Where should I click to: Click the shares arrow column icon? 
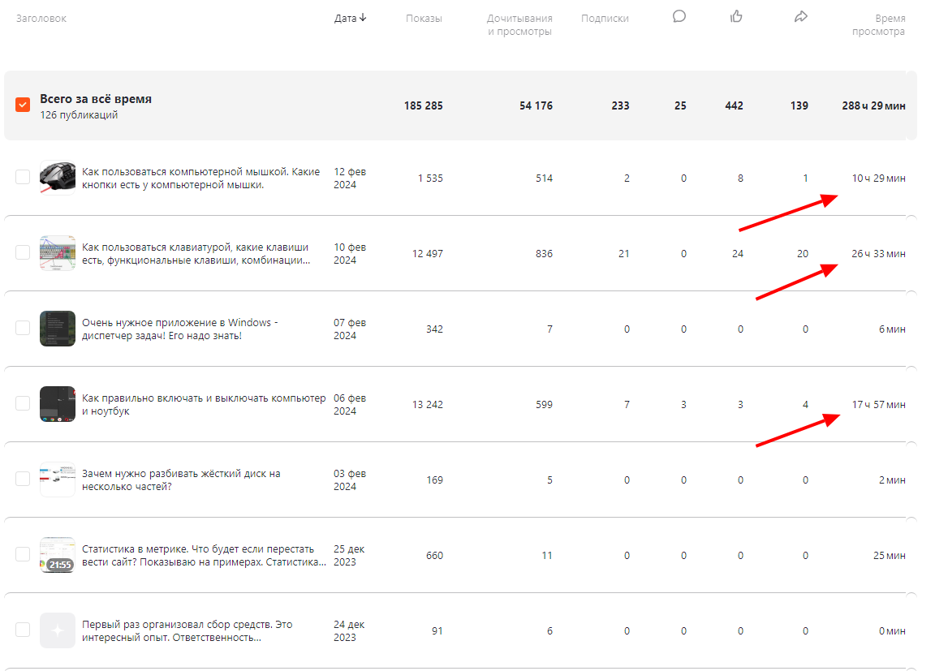[x=800, y=16]
